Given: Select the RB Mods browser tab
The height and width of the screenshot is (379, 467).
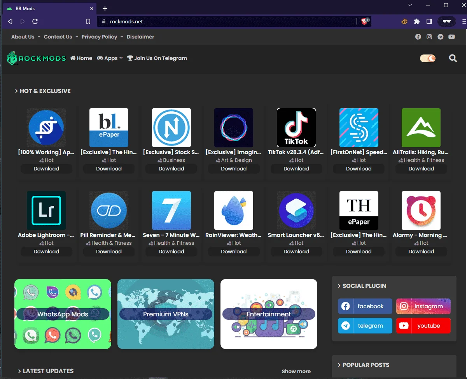Looking at the screenshot, I should (x=50, y=9).
